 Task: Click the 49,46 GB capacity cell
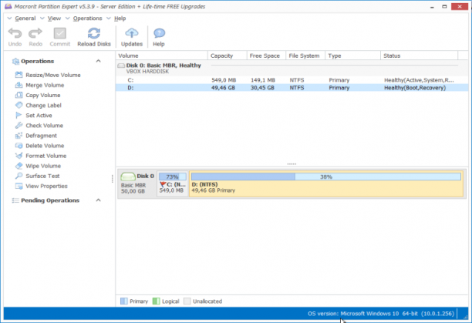(223, 88)
